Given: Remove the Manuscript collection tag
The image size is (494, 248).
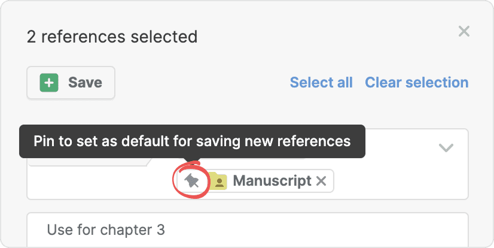Looking at the screenshot, I should point(321,181).
